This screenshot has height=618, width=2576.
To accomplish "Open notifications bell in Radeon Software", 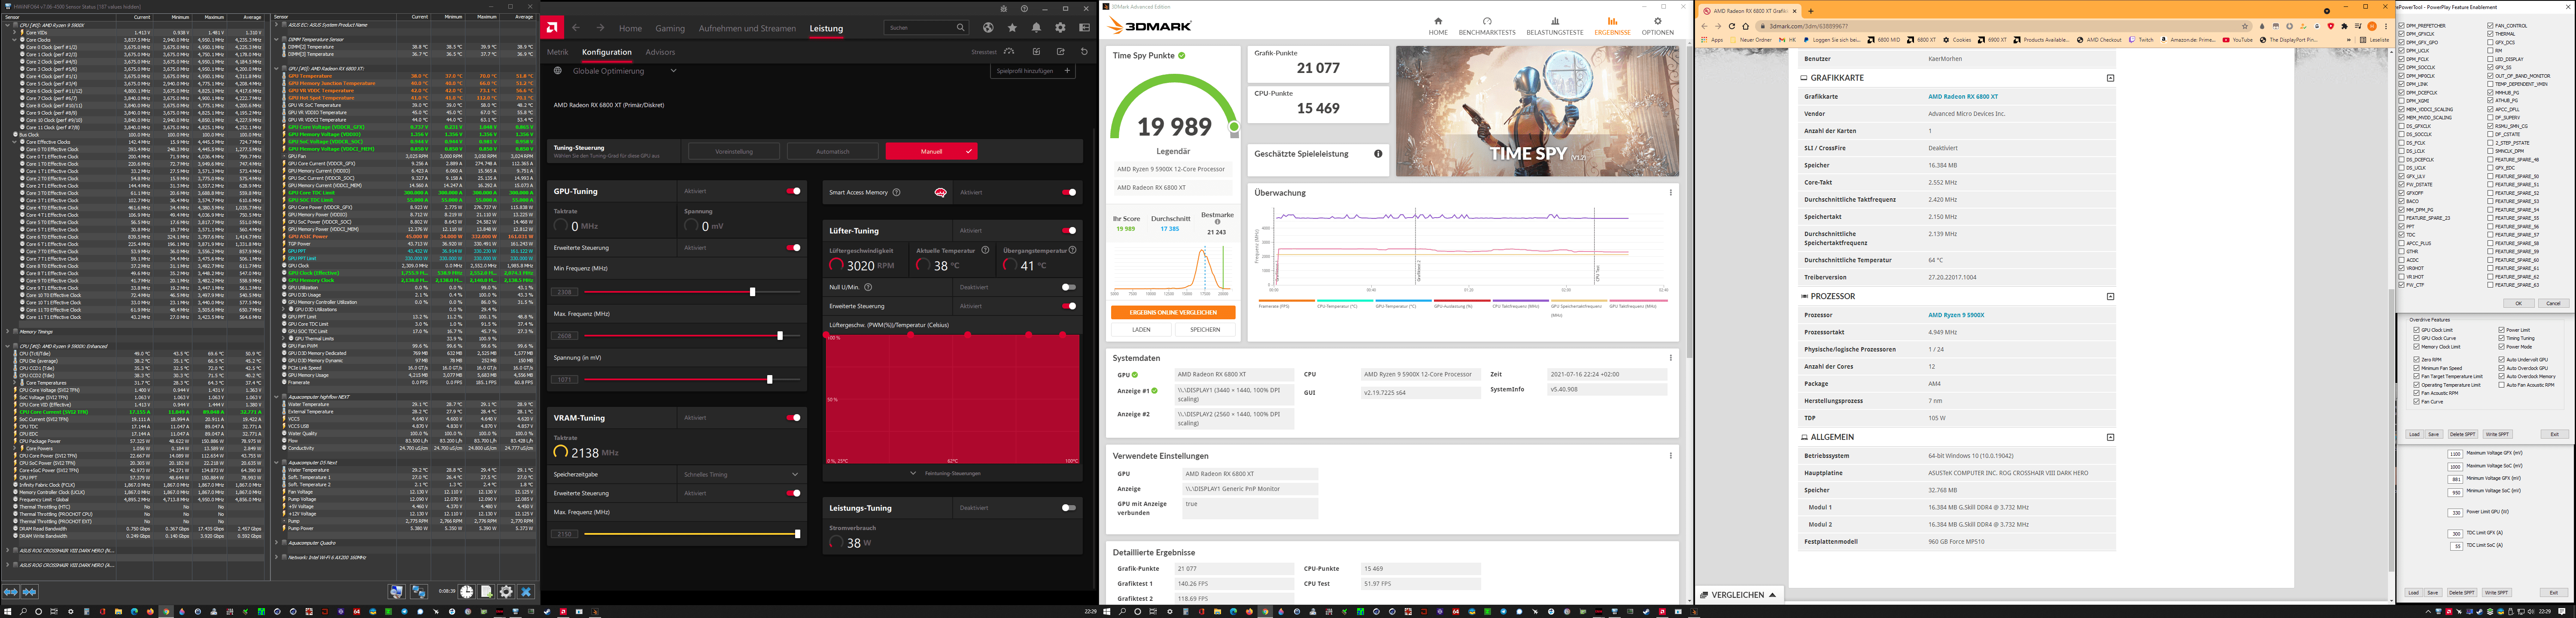I will (x=1036, y=27).
